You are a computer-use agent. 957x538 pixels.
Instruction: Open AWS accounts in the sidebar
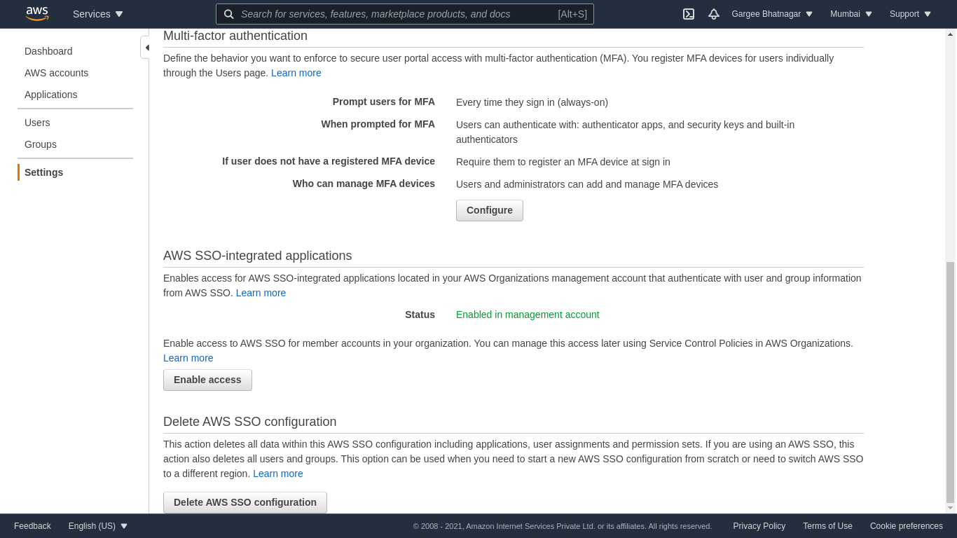click(56, 73)
